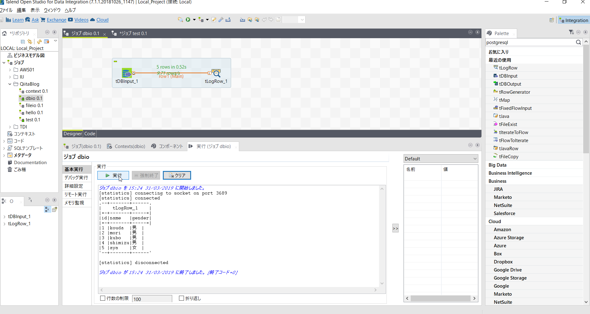Viewport: 590px width, 314px height.
Task: Click the import tray toolbar icon
Action: 242,20
